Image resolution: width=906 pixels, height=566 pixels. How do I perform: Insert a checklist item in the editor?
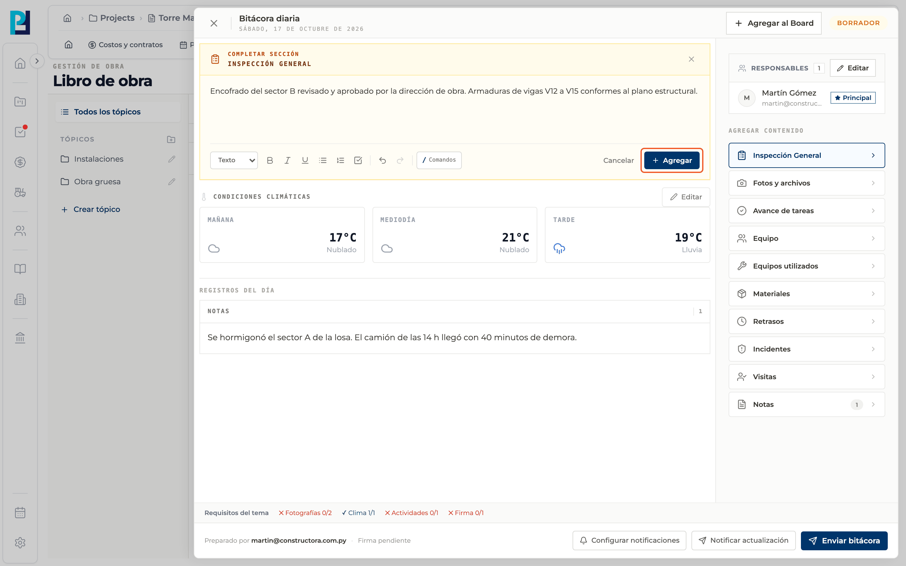358,160
